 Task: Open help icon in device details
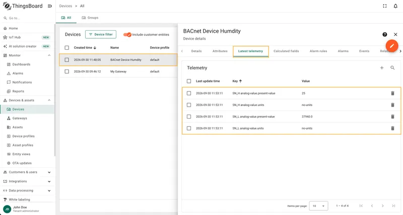click(x=385, y=34)
